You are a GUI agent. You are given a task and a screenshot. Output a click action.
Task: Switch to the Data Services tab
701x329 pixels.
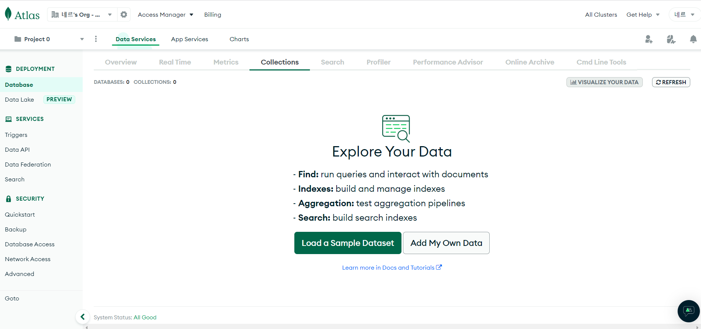pyautogui.click(x=136, y=39)
